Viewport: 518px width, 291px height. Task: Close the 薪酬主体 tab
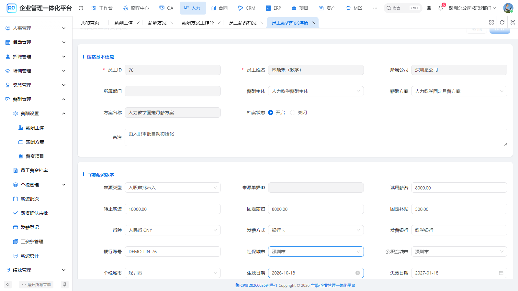pyautogui.click(x=138, y=23)
